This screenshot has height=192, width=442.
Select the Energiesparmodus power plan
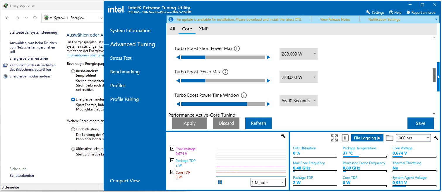pyautogui.click(x=73, y=99)
